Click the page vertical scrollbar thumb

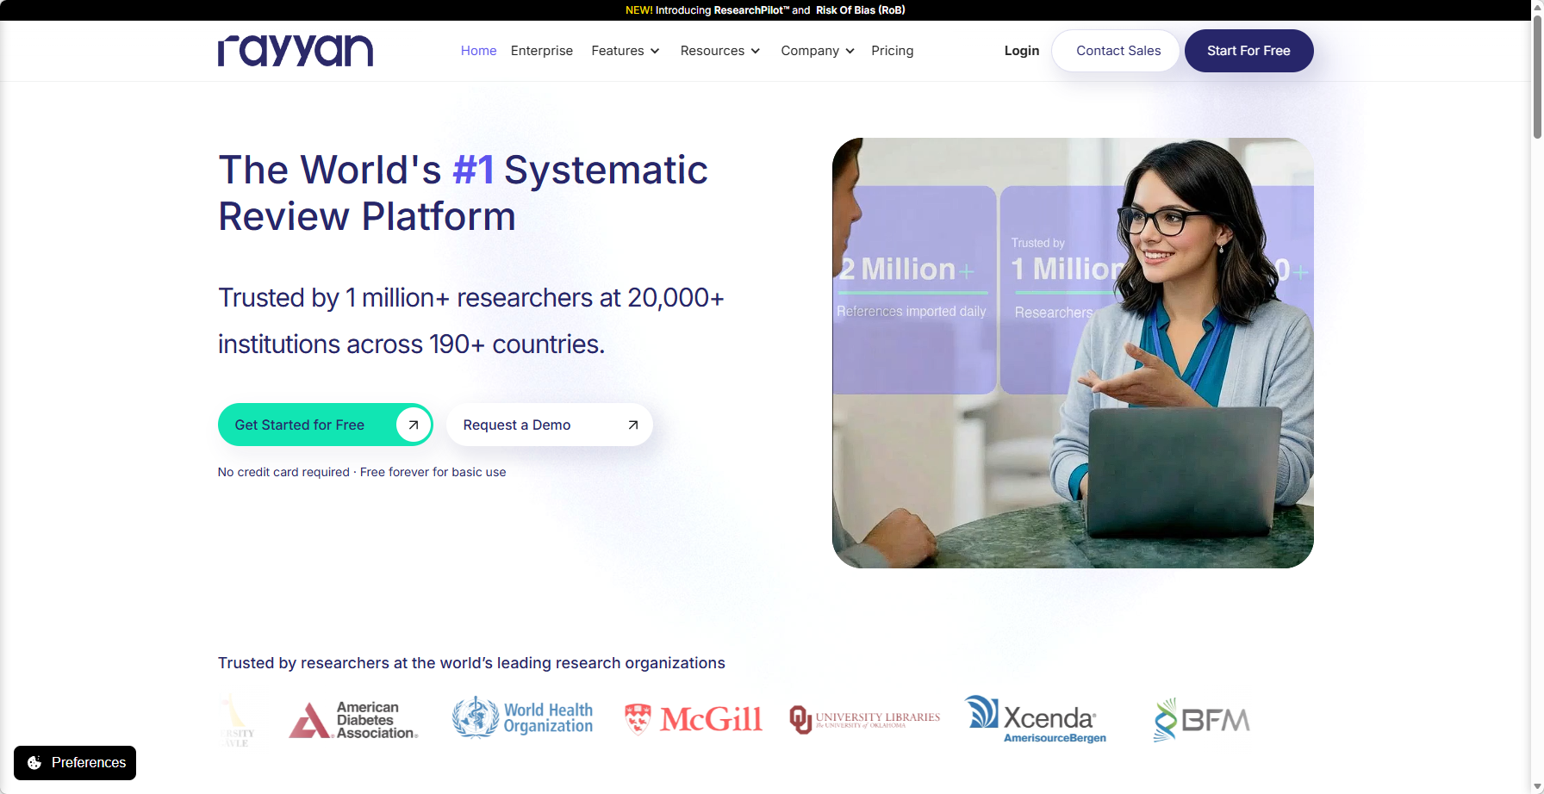[x=1537, y=78]
